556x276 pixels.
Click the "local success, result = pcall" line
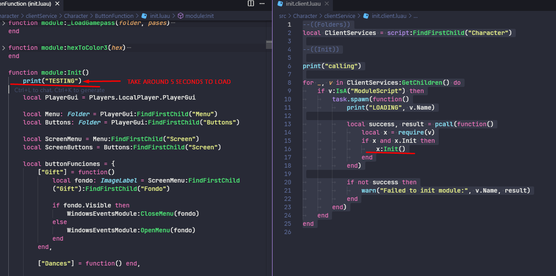tap(420, 124)
